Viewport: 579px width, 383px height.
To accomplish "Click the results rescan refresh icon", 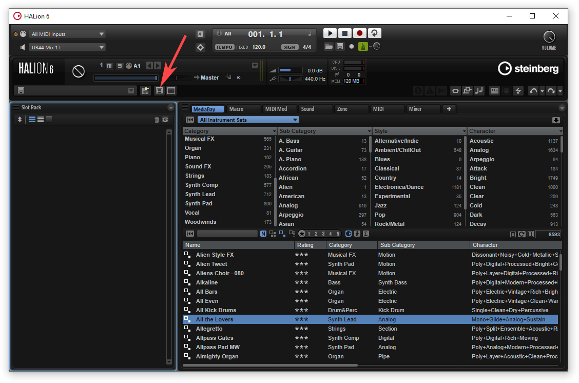I will click(x=522, y=234).
